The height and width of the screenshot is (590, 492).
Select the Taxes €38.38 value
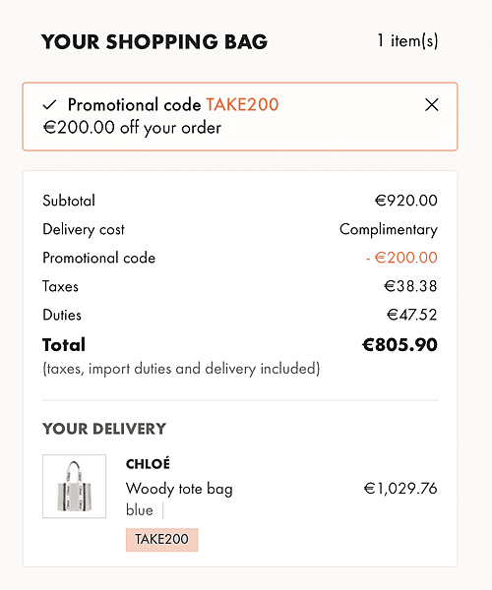(x=410, y=286)
